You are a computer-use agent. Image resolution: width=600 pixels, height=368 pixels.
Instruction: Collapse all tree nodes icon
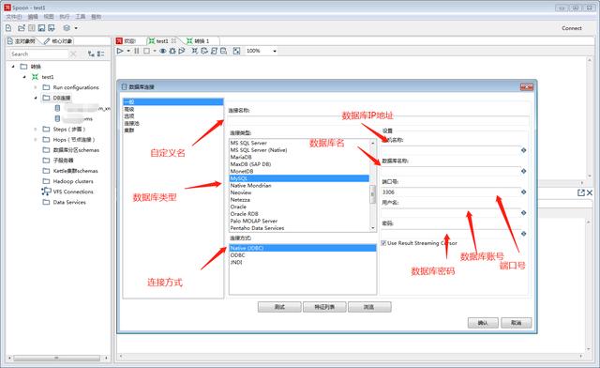pyautogui.click(x=100, y=54)
